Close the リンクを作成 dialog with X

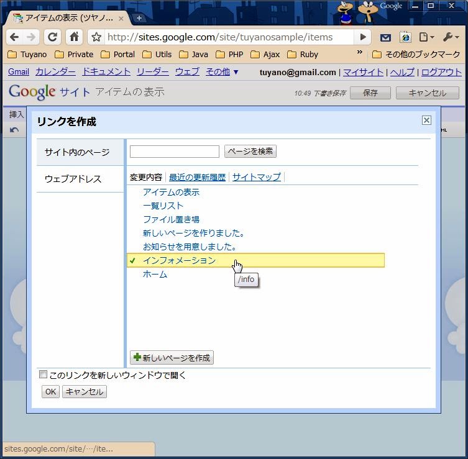point(426,120)
